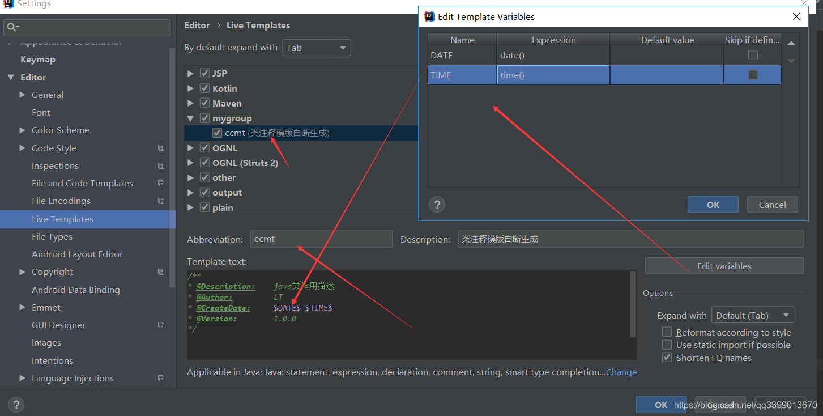Click the copy icon next to GUI Designer
The height and width of the screenshot is (416, 823).
click(161, 325)
